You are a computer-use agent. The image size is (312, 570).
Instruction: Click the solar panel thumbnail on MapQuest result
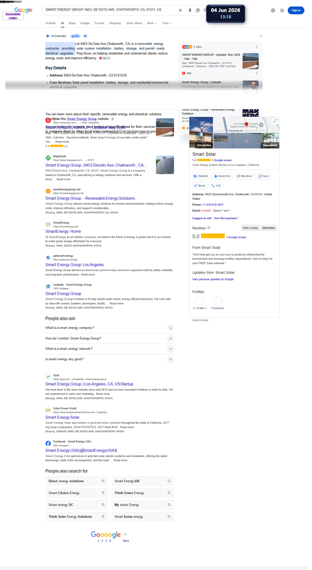[x=165, y=165]
